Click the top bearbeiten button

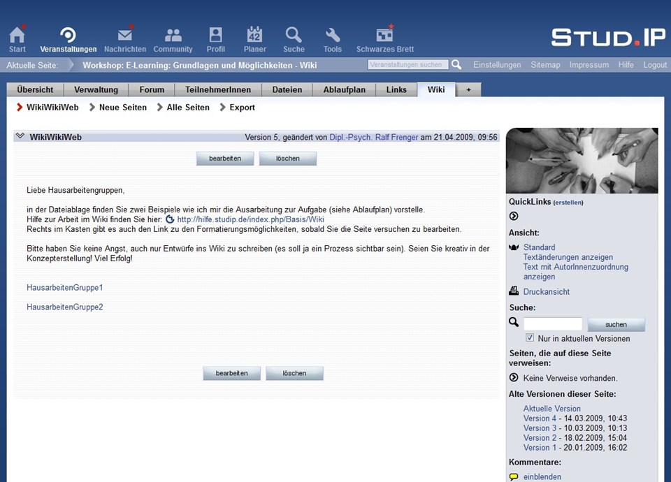[x=225, y=159]
